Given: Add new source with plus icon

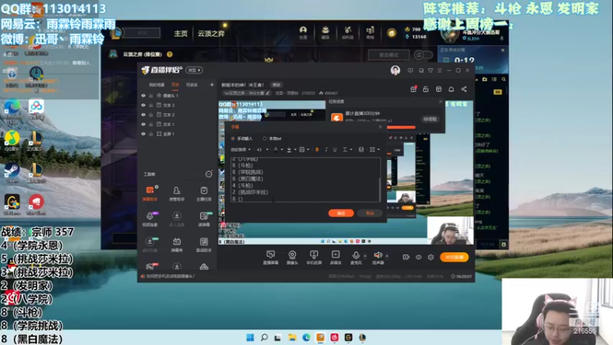Looking at the screenshot, I should (212, 84).
